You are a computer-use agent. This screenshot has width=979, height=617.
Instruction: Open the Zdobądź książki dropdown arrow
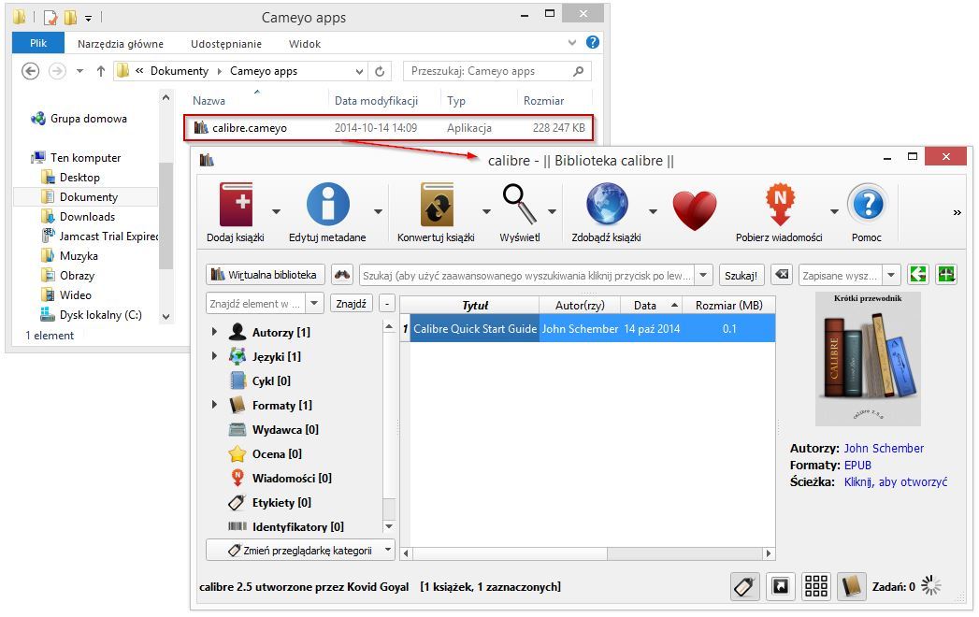click(x=653, y=212)
